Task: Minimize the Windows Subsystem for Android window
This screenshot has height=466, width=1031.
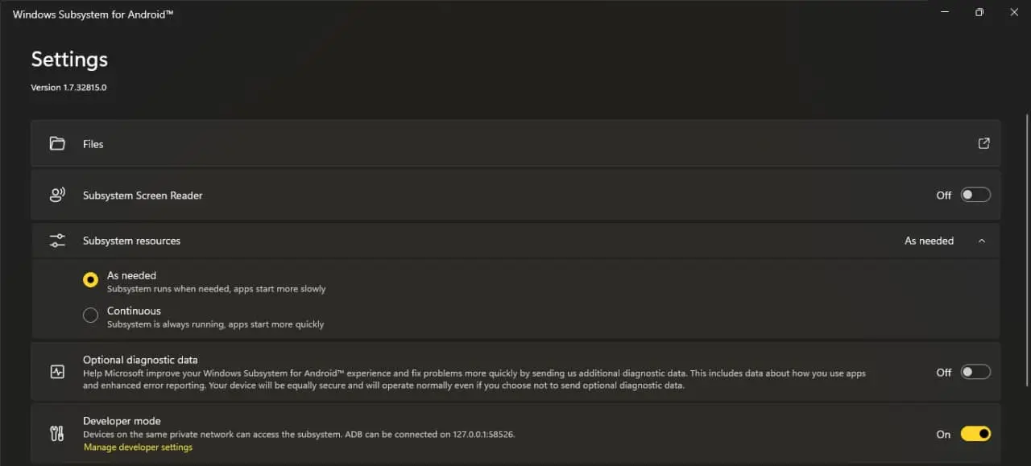Action: 946,12
